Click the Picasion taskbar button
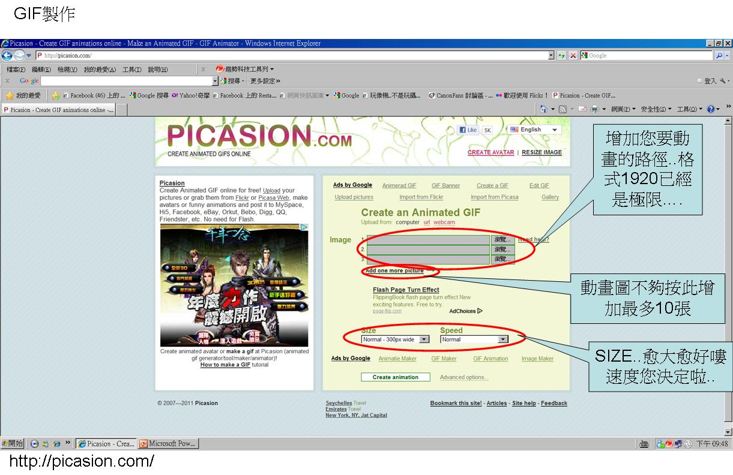 pyautogui.click(x=106, y=444)
